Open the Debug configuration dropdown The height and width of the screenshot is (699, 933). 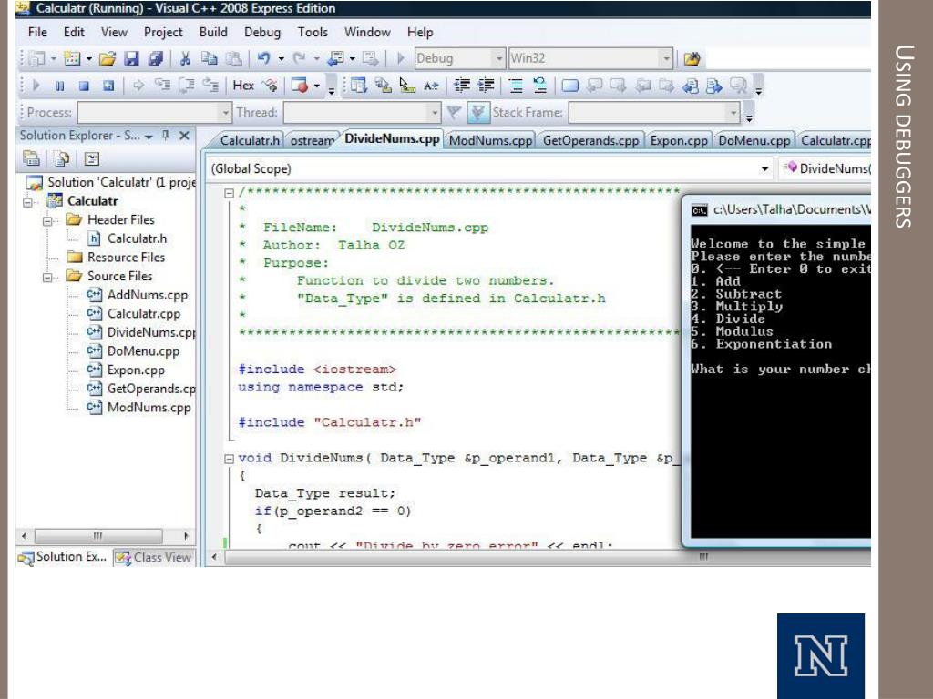coord(459,58)
